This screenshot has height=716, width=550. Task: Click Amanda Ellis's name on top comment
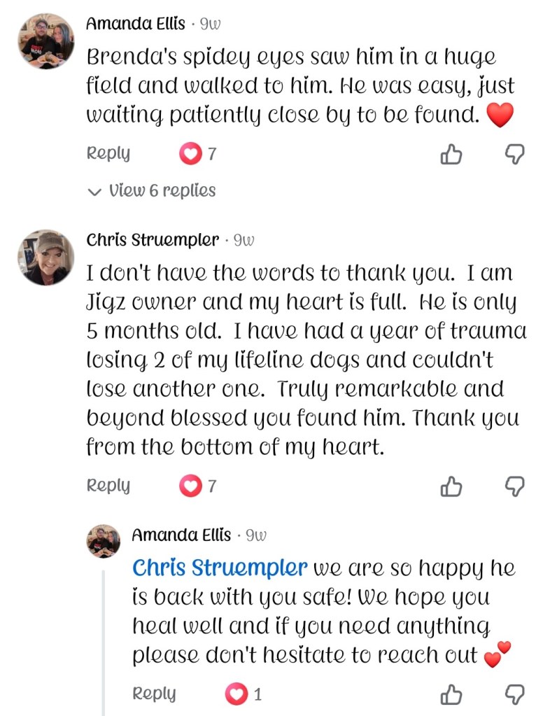click(x=135, y=24)
